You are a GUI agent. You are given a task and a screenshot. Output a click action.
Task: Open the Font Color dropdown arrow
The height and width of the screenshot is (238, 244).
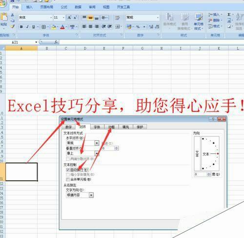click(66, 27)
